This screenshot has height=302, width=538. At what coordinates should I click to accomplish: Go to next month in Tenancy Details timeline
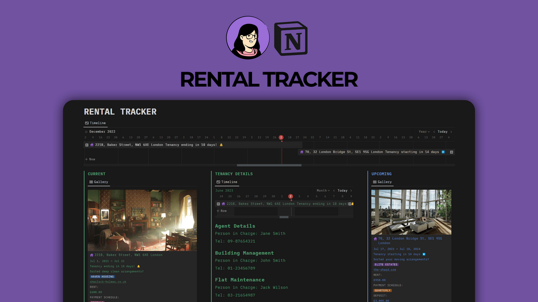(351, 191)
